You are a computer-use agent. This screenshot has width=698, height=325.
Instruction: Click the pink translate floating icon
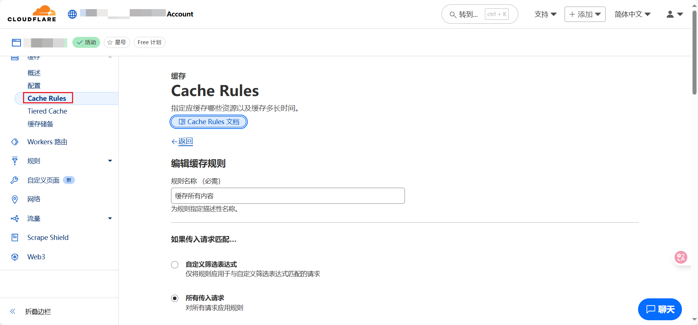681,257
